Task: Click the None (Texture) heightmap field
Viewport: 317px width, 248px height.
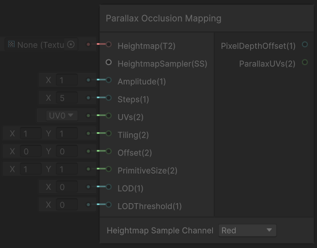Action: tap(41, 44)
